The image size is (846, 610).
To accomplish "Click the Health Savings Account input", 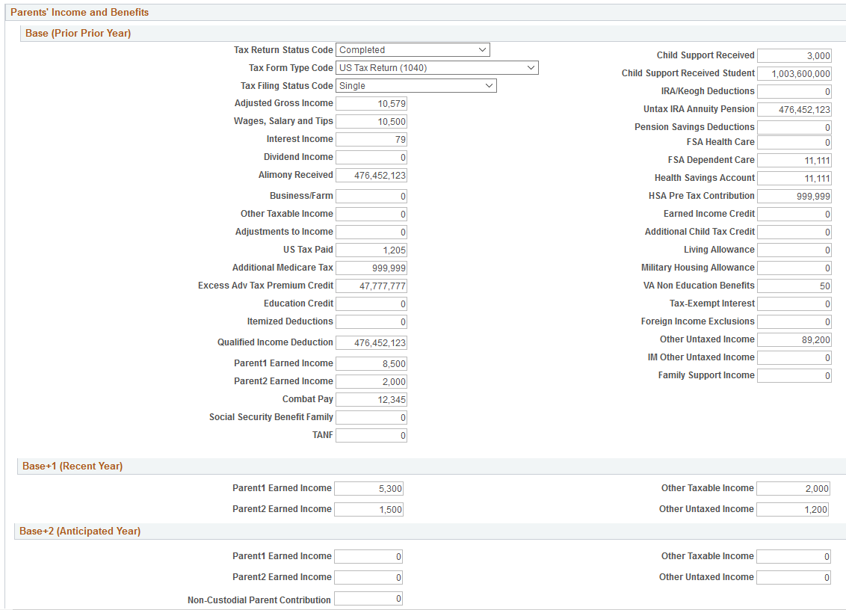I will click(794, 178).
